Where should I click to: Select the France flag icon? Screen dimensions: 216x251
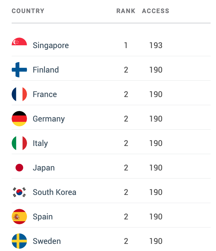(x=19, y=94)
